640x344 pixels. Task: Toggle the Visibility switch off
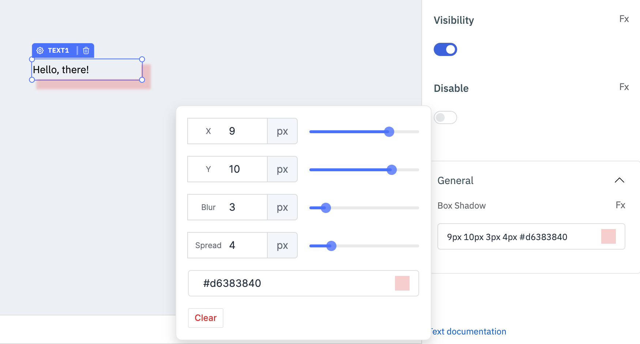(445, 49)
